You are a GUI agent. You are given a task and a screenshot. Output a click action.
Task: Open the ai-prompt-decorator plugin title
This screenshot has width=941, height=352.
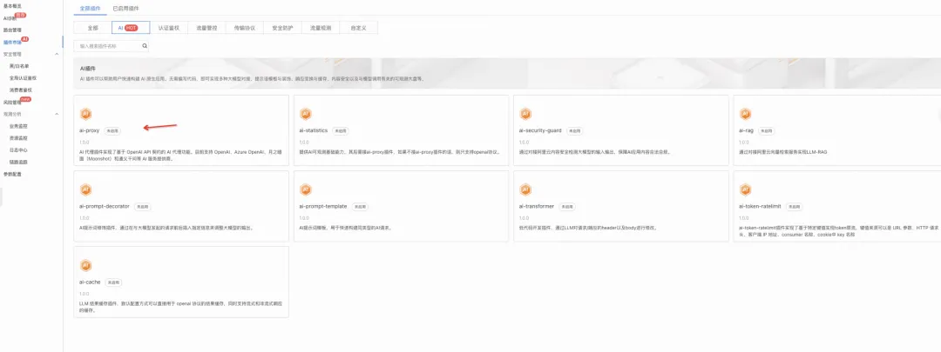(105, 206)
